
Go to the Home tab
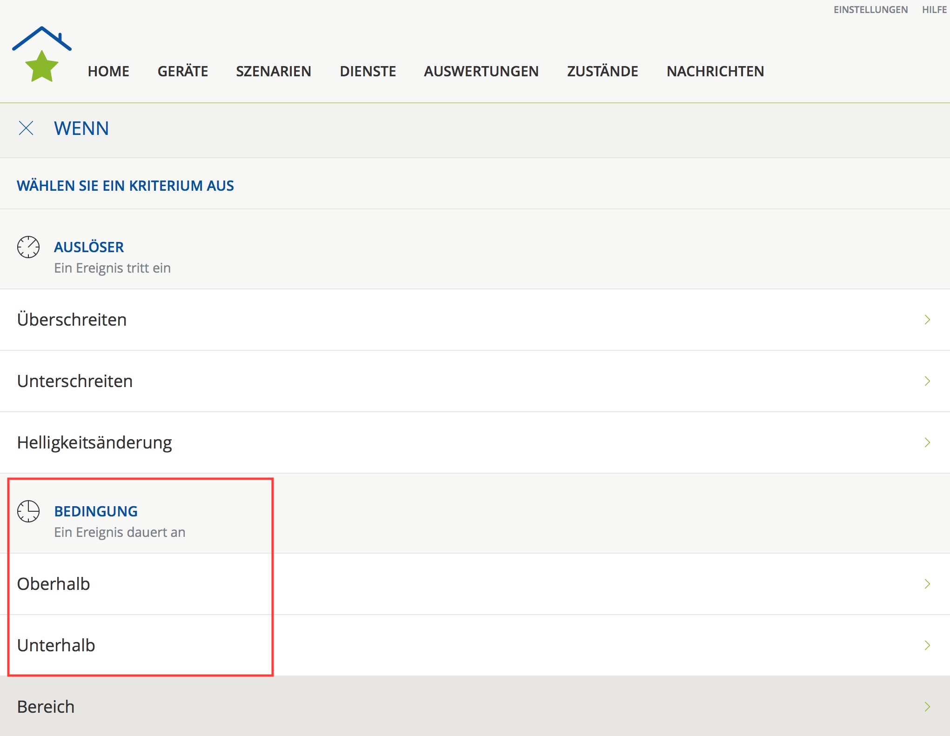(108, 71)
